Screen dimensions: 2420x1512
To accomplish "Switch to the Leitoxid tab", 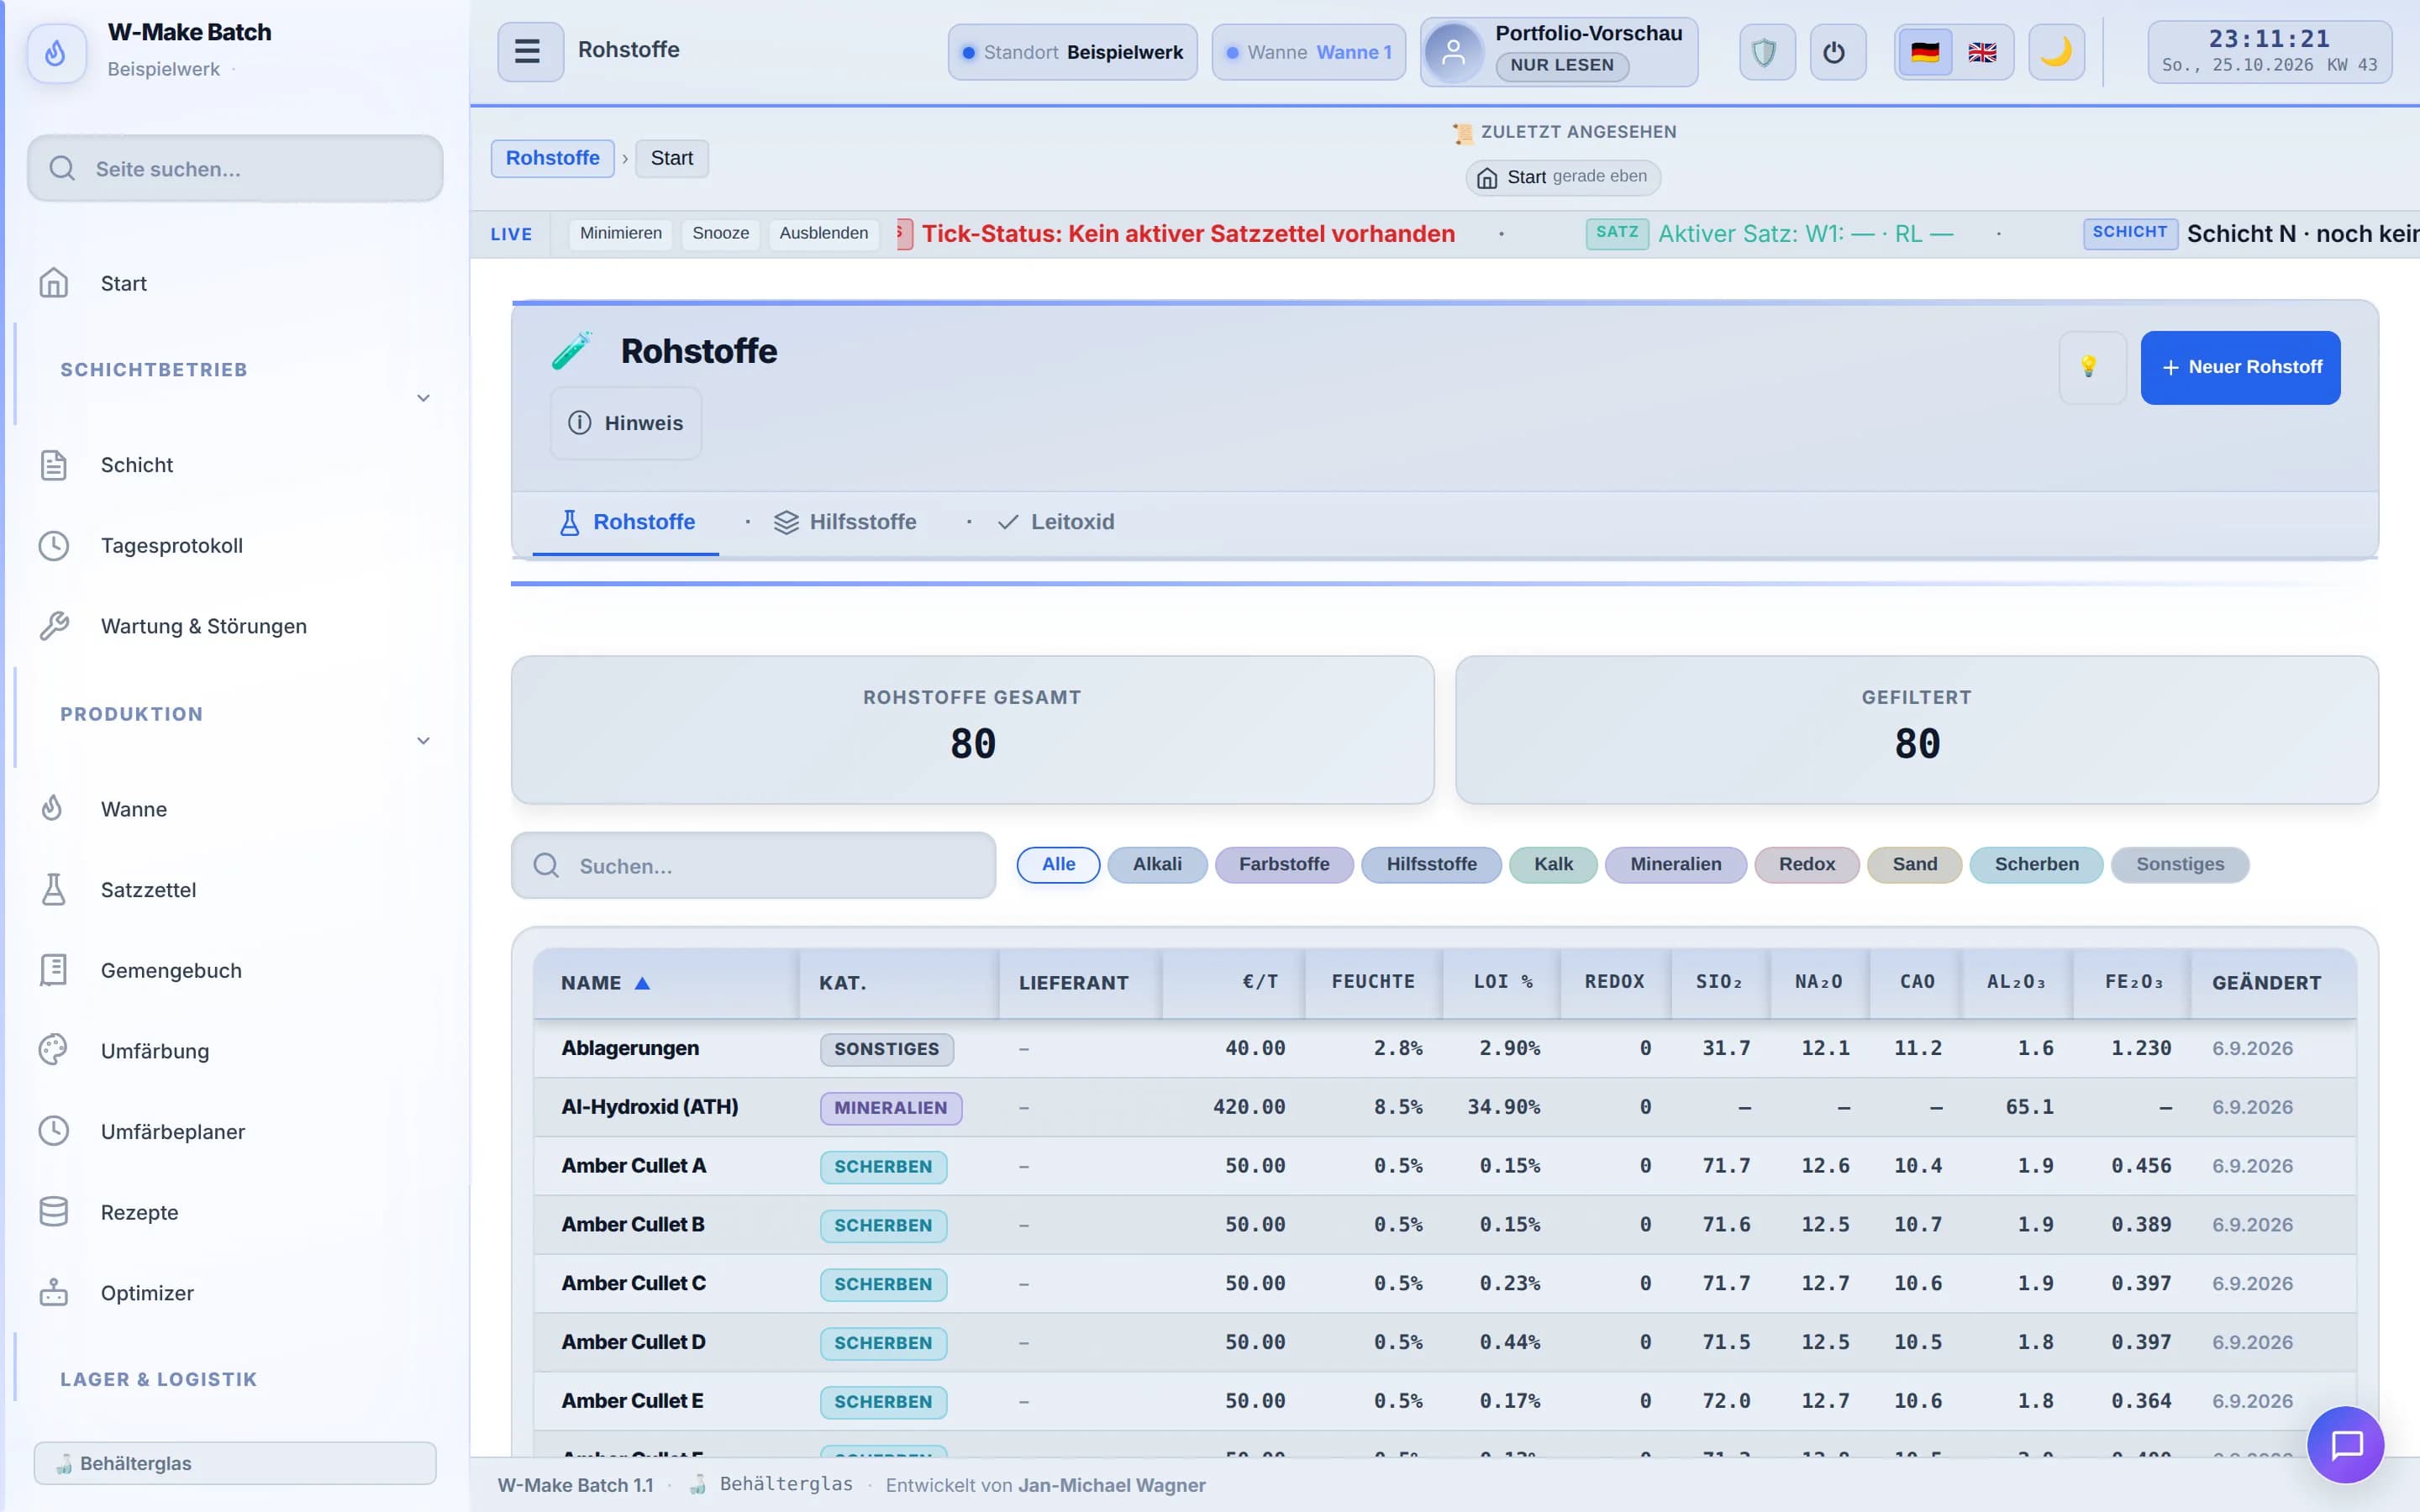I will click(1056, 522).
